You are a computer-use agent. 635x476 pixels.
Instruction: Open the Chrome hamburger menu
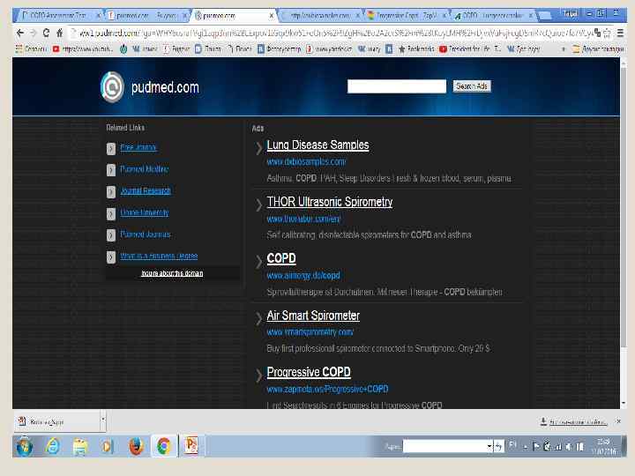point(620,33)
